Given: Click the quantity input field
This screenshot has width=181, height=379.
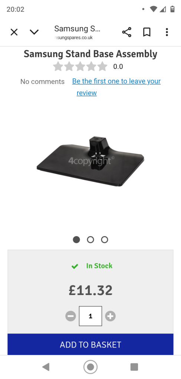Looking at the screenshot, I should 90,316.
